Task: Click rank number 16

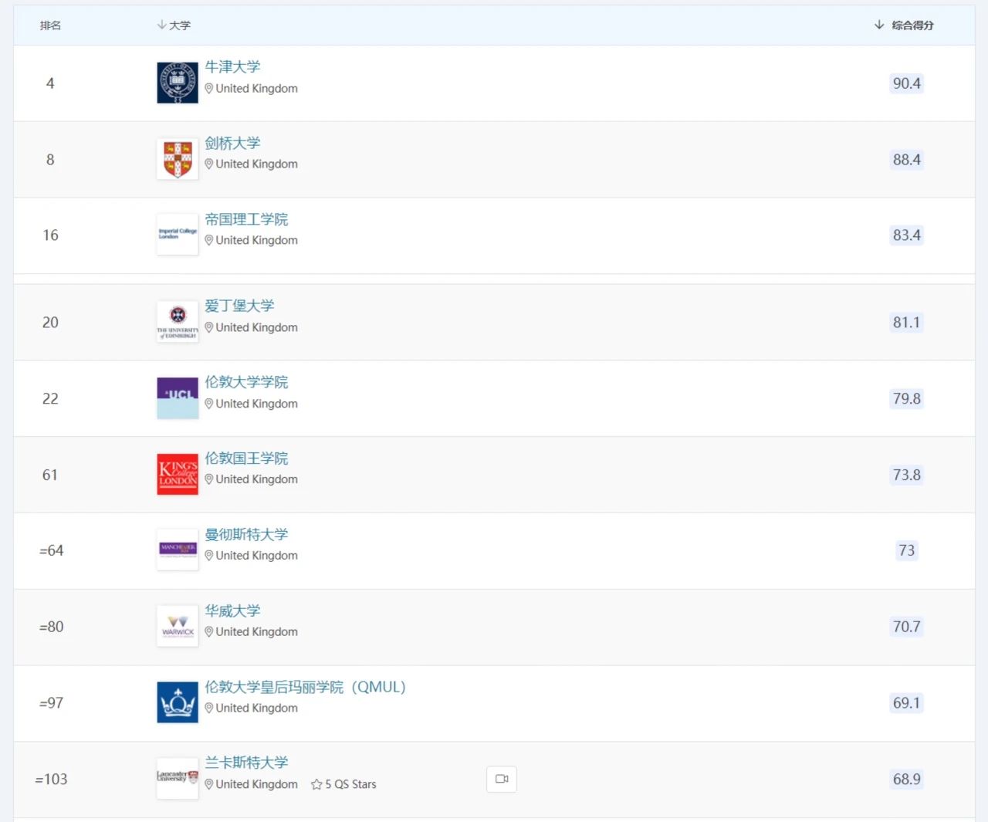Action: click(50, 235)
